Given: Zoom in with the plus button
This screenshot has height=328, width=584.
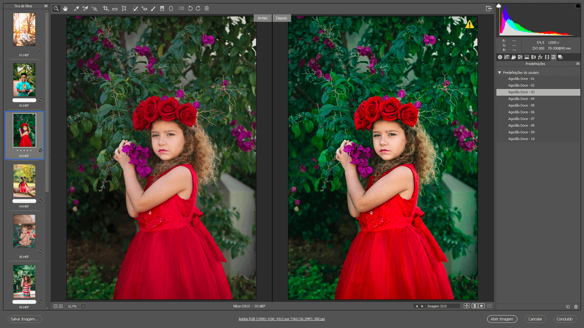Looking at the screenshot, I should 60,306.
